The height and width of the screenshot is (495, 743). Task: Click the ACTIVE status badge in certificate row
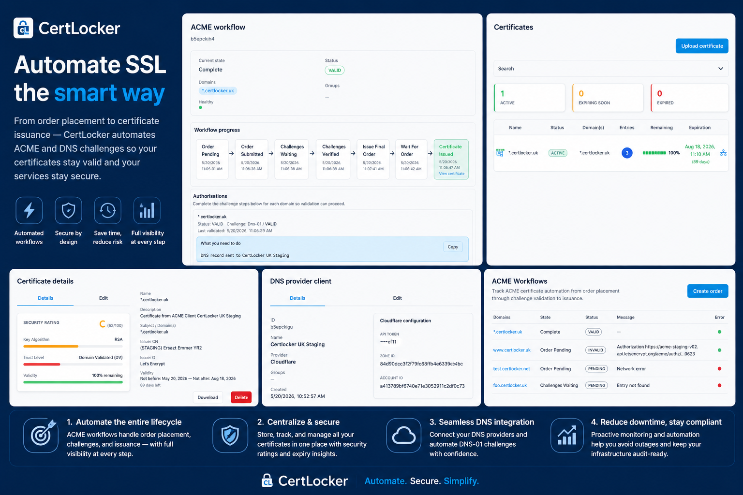558,153
